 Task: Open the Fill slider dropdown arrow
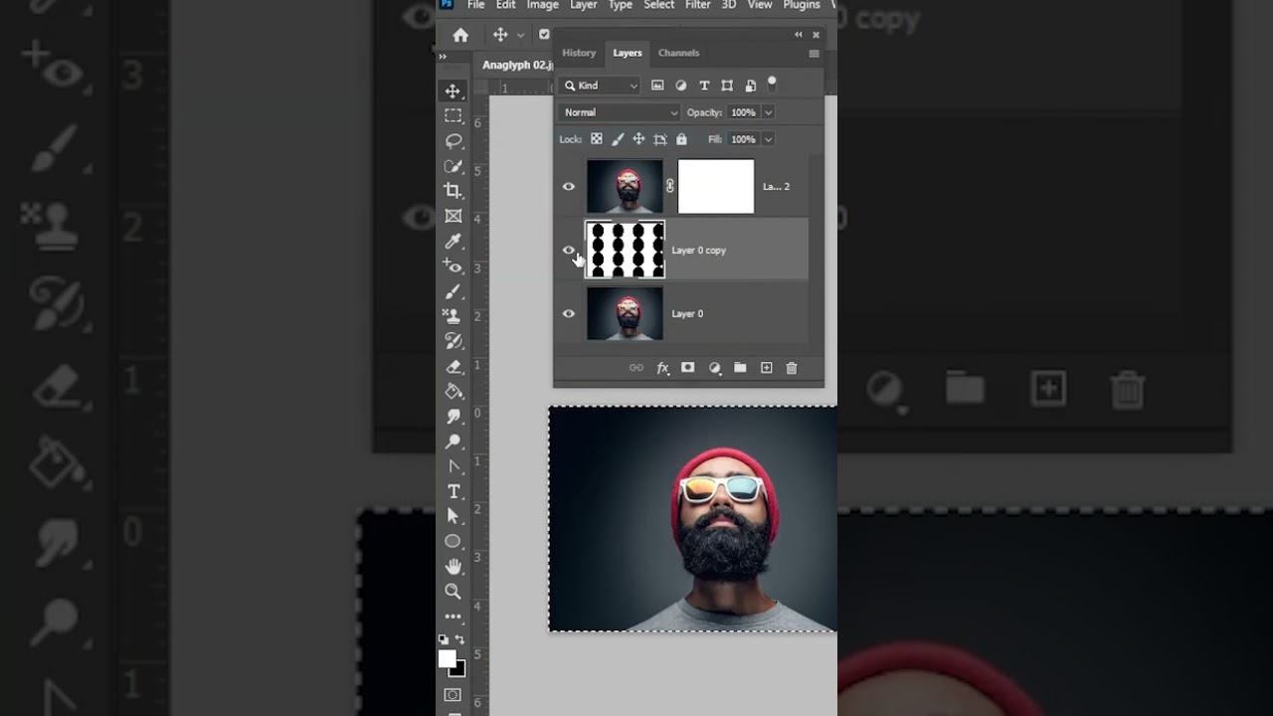[x=768, y=139]
